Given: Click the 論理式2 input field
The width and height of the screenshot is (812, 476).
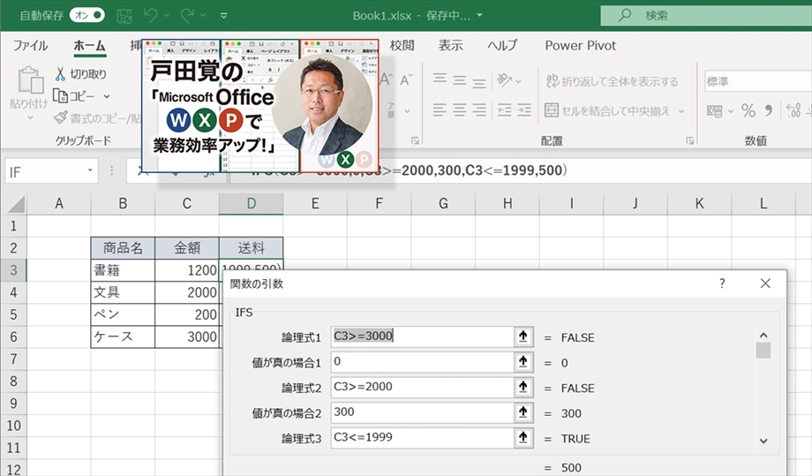Looking at the screenshot, I should click(422, 388).
